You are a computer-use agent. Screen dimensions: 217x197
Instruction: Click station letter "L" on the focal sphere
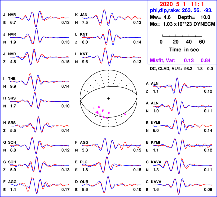point(94,108)
